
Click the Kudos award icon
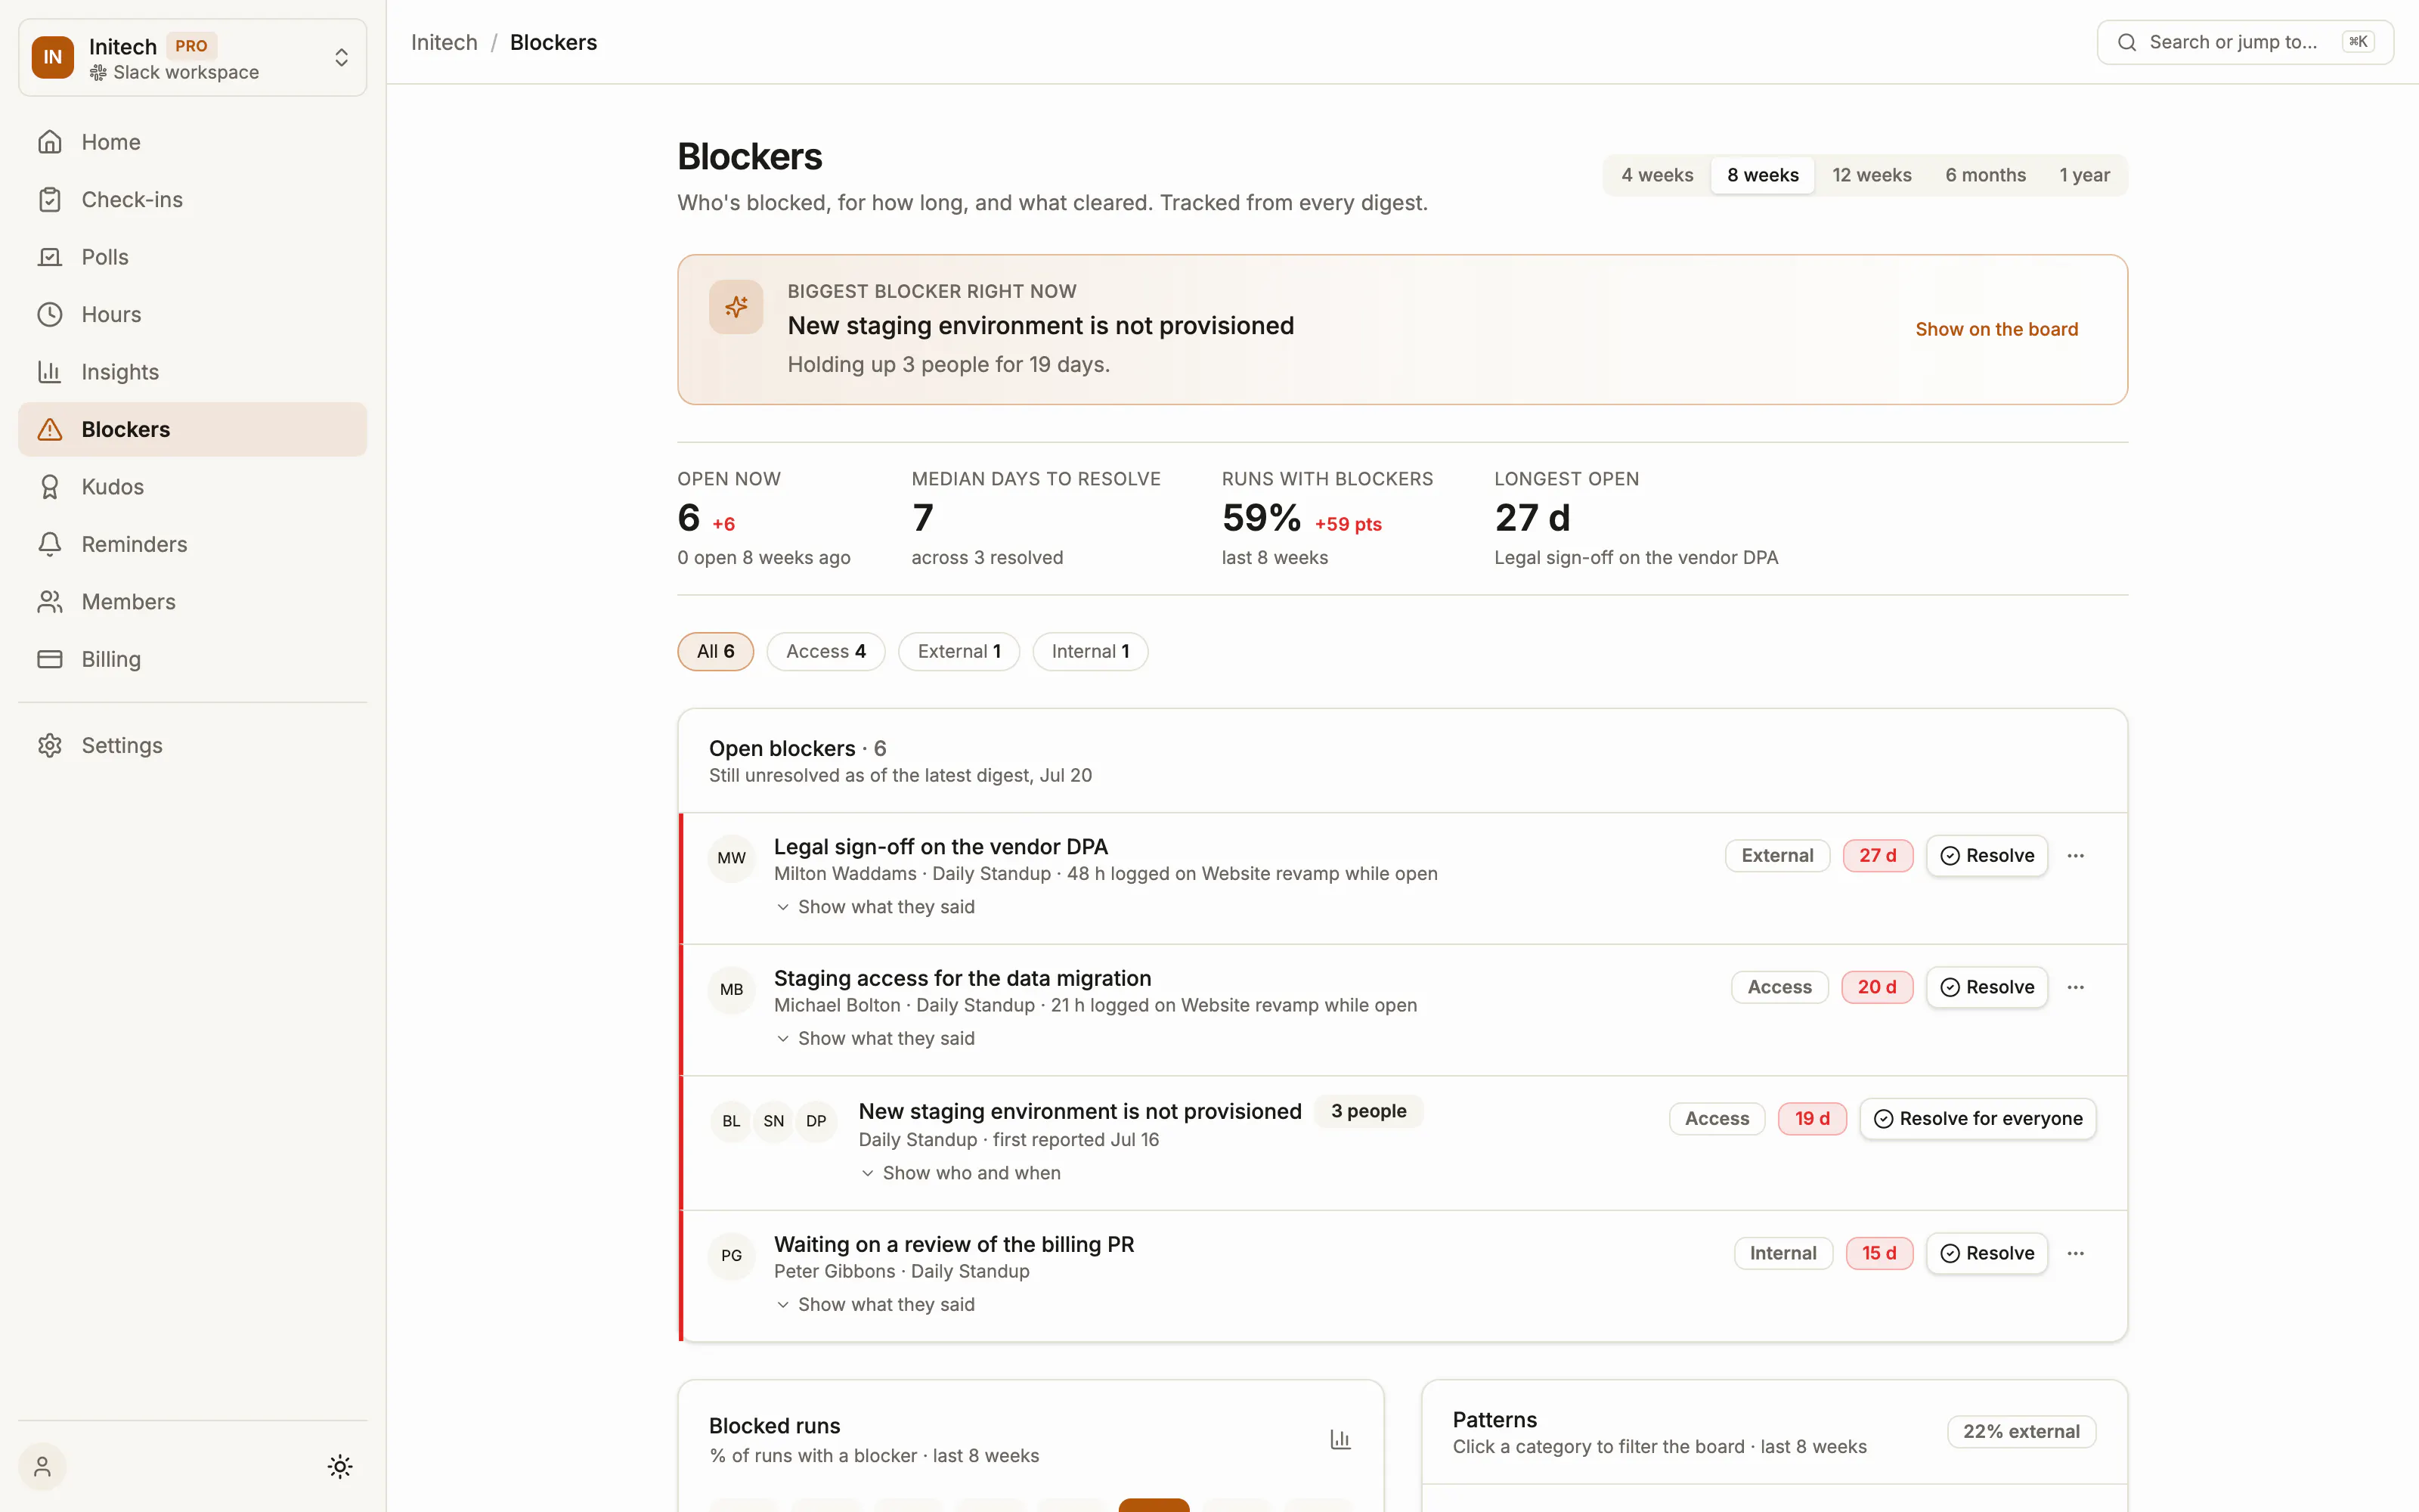[50, 487]
